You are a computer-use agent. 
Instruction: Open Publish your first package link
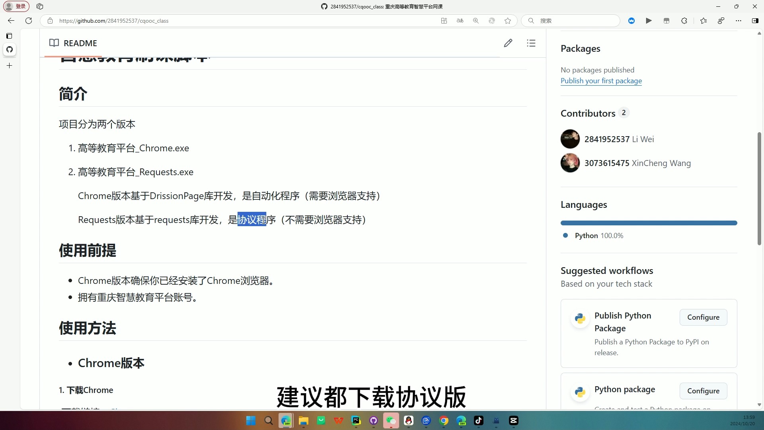[601, 81]
